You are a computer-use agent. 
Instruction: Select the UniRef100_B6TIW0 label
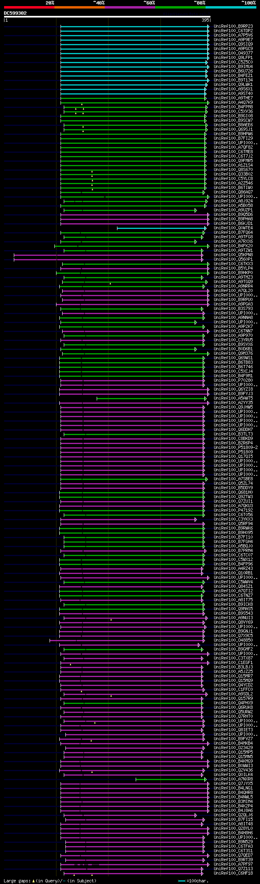233,187
